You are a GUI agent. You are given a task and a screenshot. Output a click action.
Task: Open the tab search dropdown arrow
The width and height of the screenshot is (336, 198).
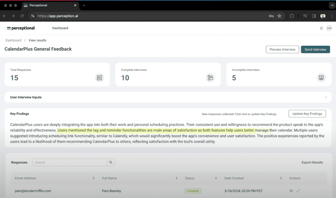point(332,5)
